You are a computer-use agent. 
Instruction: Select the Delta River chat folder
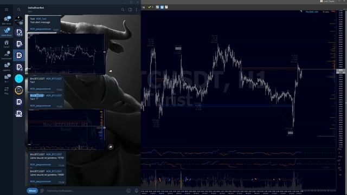pos(7,32)
